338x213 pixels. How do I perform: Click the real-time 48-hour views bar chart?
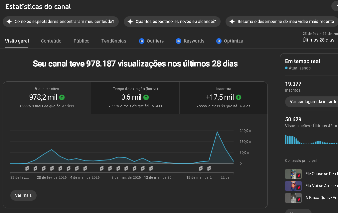[x=311, y=140]
